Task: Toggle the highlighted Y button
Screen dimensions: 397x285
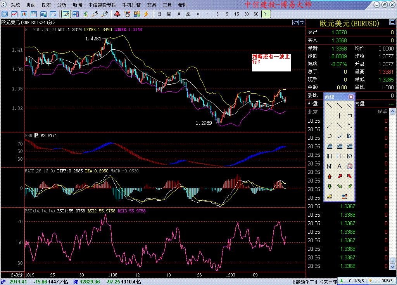Action: 266,14
